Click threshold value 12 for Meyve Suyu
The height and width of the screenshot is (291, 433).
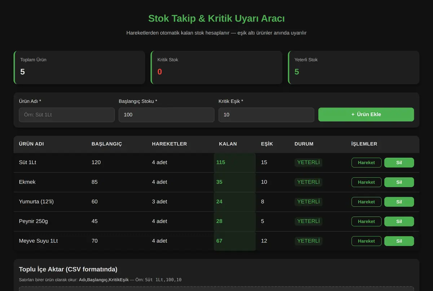(x=264, y=241)
